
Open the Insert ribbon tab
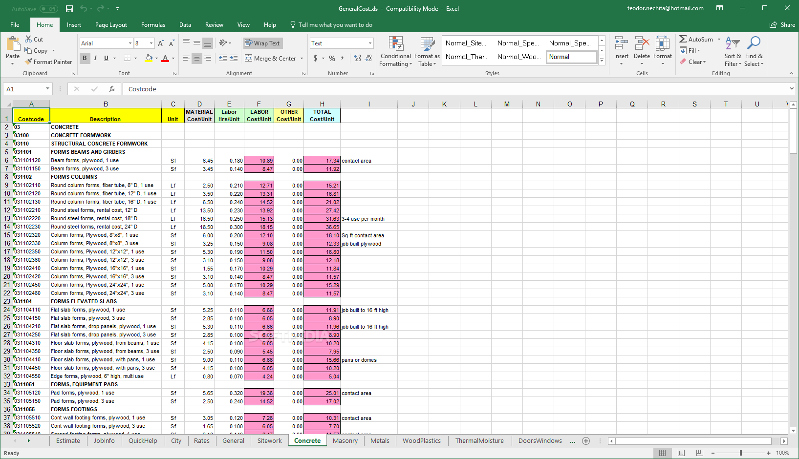click(74, 25)
